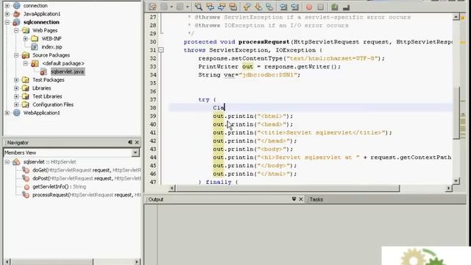
Task: Click line 38 containing 'Cla' text
Action: (311, 107)
